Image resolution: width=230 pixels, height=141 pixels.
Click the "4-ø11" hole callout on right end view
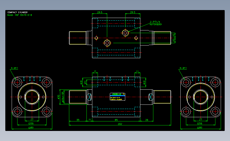click(x=183, y=68)
